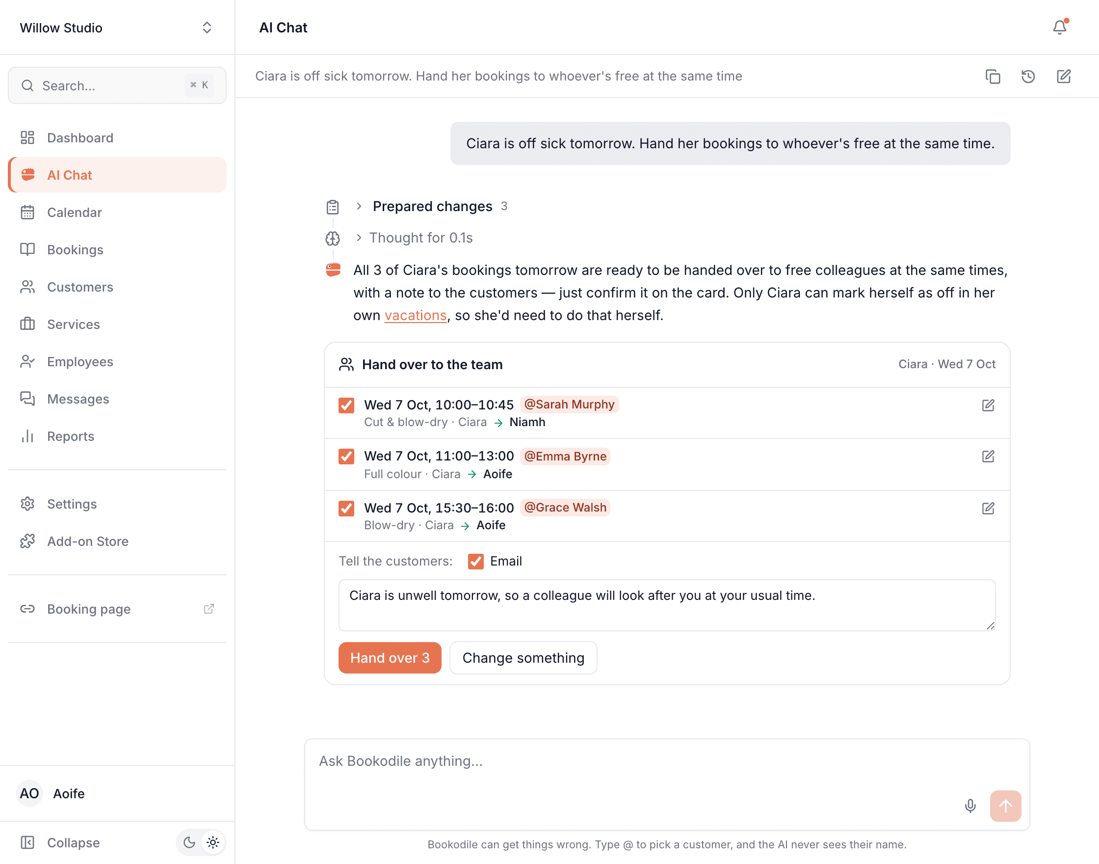Open the Willow Studio workspace switcher

pyautogui.click(x=117, y=27)
